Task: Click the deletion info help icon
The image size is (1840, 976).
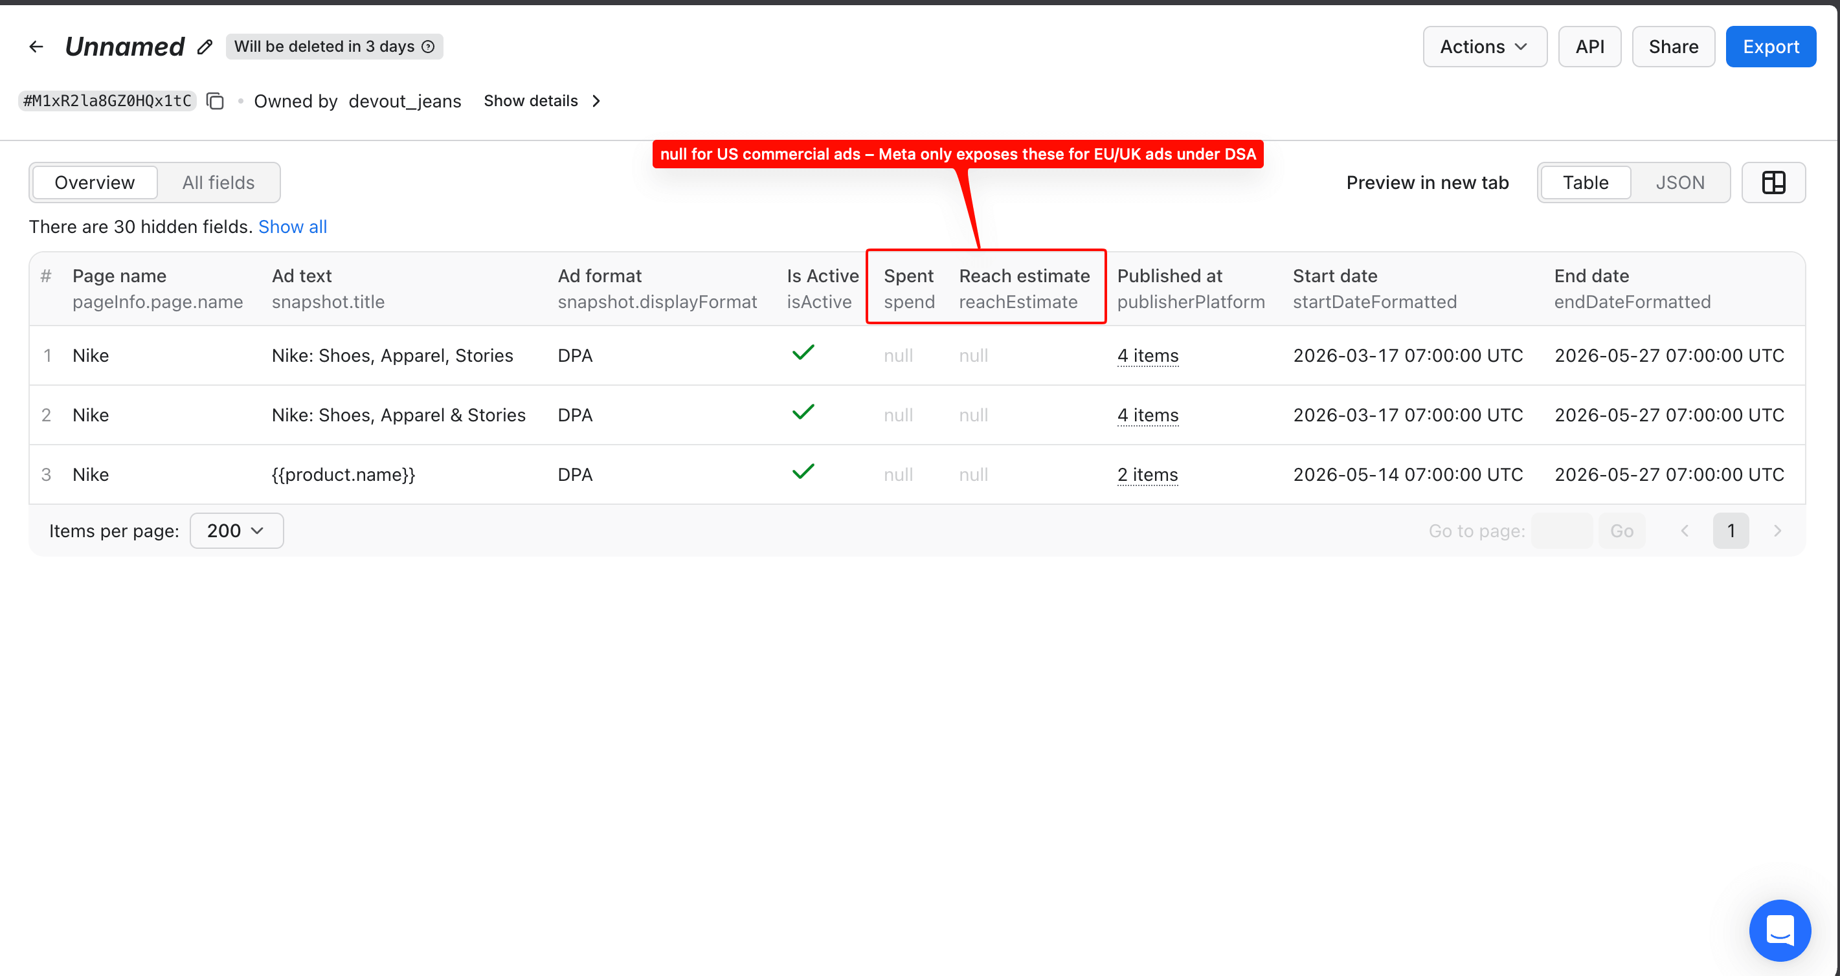Action: click(428, 47)
